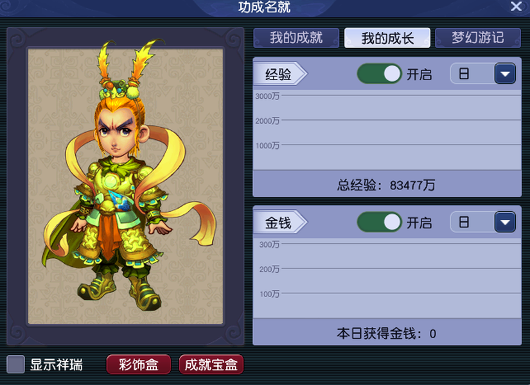Image resolution: width=530 pixels, height=385 pixels.
Task: Click the 经验 arrow label
Action: pos(280,74)
